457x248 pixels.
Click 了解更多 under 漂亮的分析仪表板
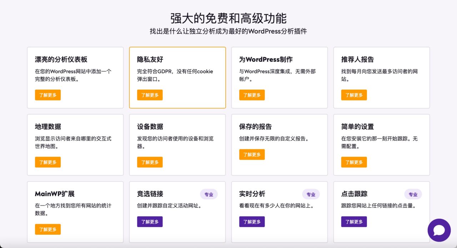coord(48,95)
